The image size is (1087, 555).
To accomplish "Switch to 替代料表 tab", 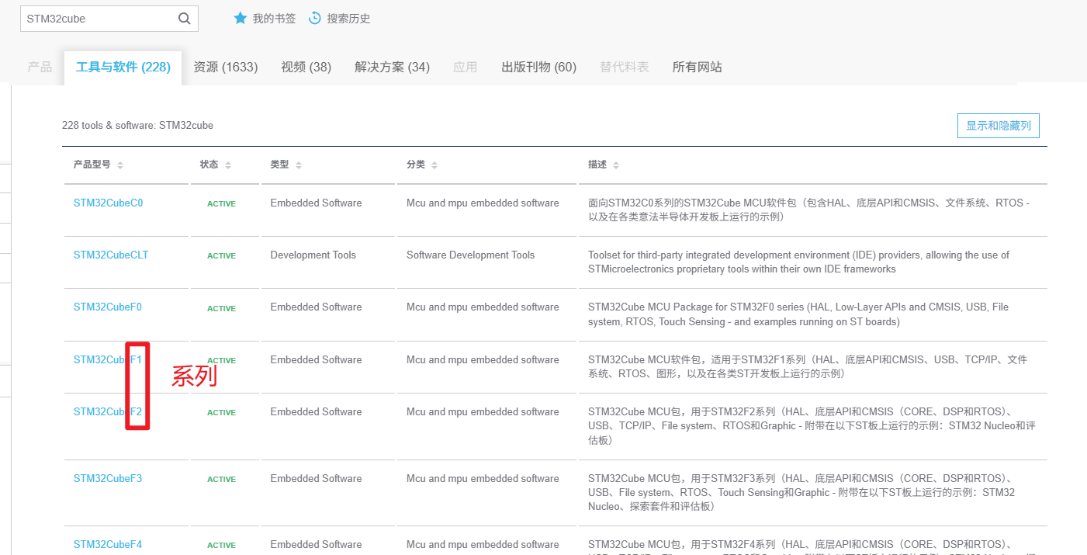I will click(624, 68).
